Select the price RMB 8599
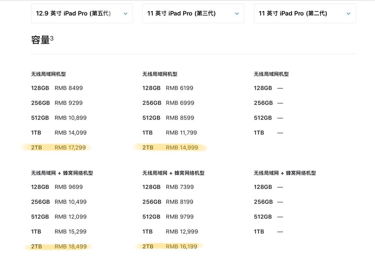 [180, 118]
